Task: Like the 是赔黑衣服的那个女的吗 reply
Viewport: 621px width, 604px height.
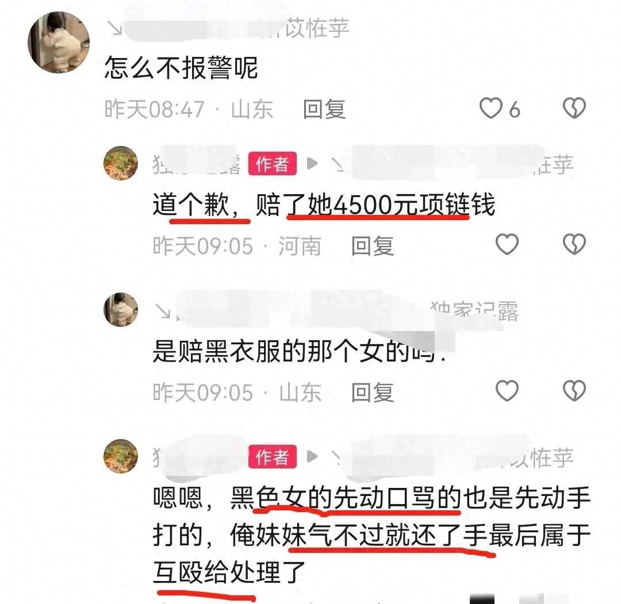Action: [x=507, y=391]
